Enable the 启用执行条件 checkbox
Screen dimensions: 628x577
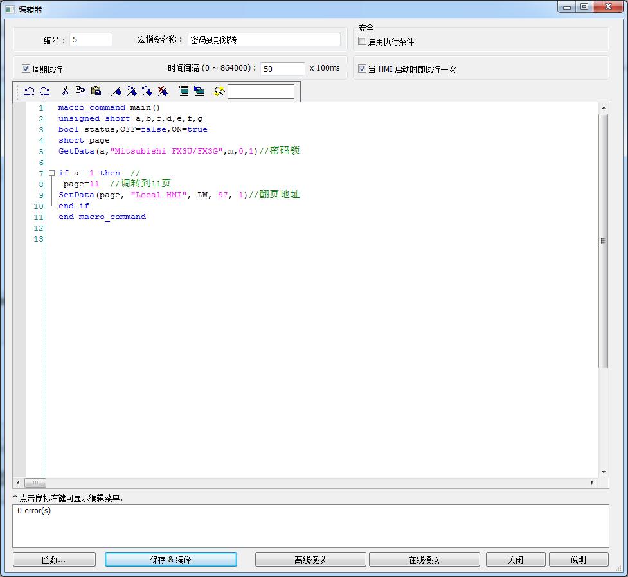pyautogui.click(x=363, y=42)
